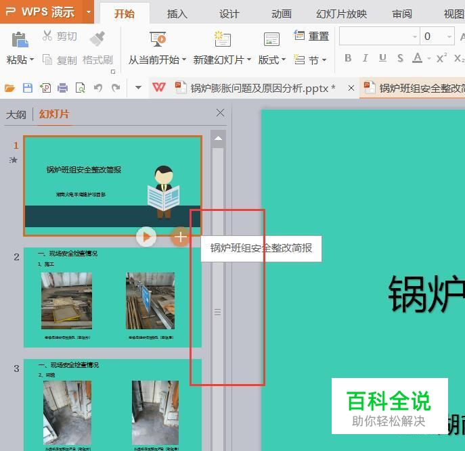Image resolution: width=465 pixels, height=451 pixels.
Task: Expand the Section (节) dropdown
Action: coord(311,60)
